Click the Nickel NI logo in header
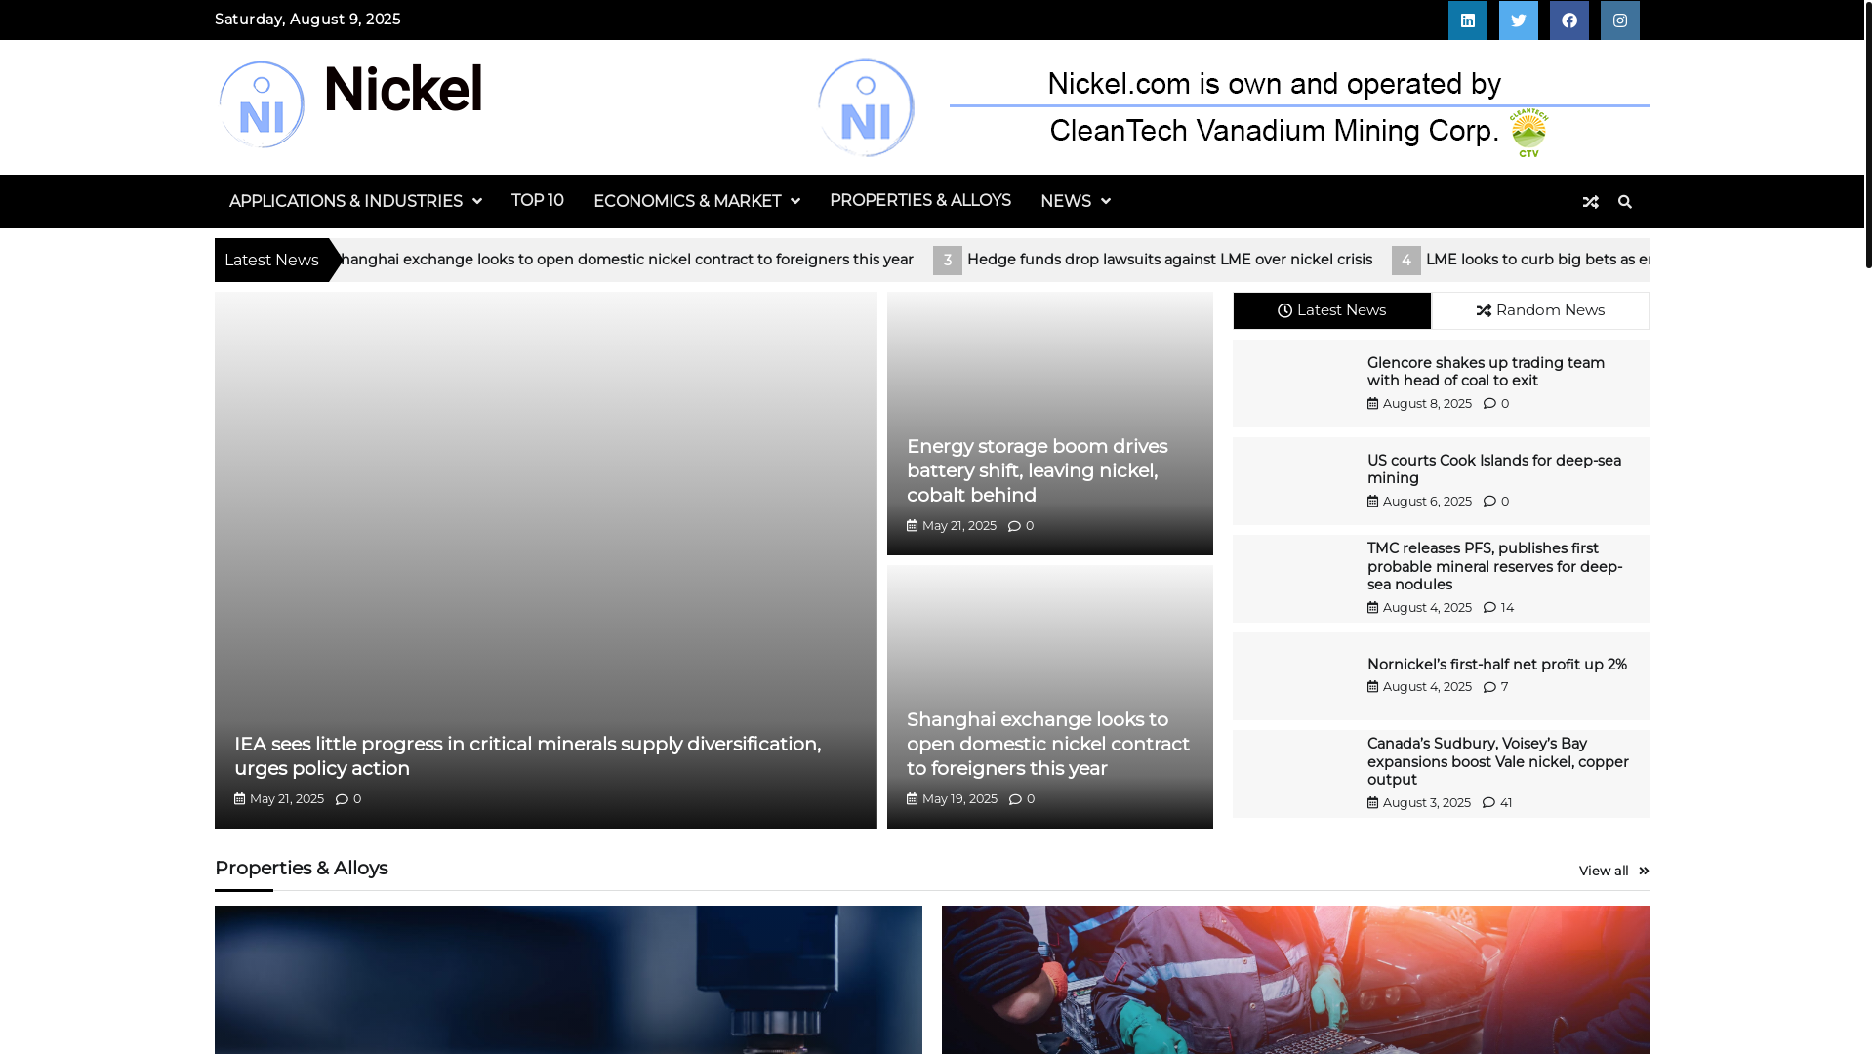The height and width of the screenshot is (1054, 1874). (x=262, y=104)
